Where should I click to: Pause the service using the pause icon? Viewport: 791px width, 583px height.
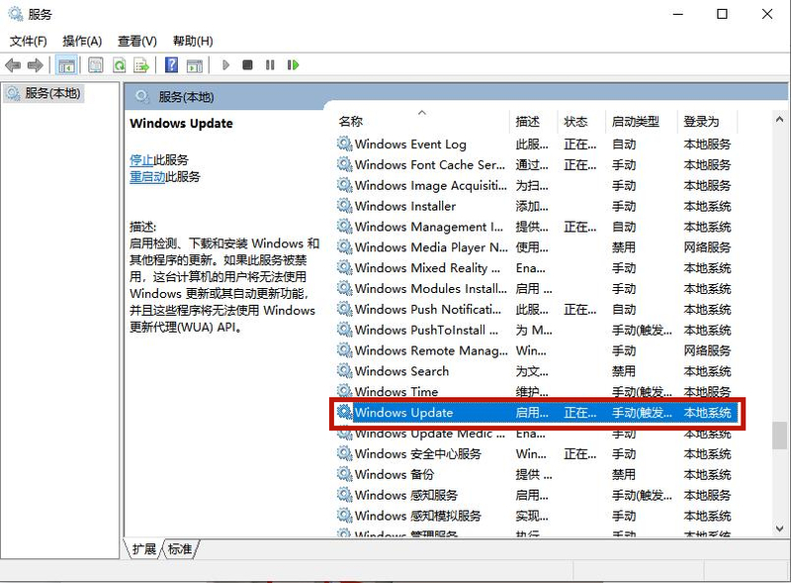pos(269,65)
